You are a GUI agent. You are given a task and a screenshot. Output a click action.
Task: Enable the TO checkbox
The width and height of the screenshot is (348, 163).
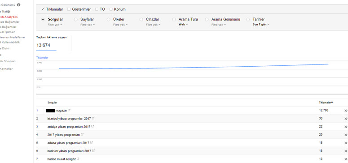click(x=97, y=9)
